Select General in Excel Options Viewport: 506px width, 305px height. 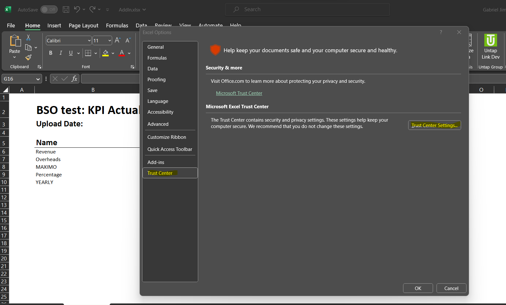click(170, 47)
